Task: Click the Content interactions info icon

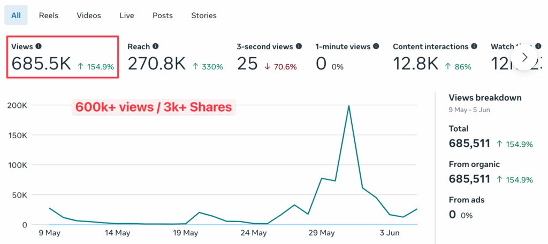Action: pos(474,46)
